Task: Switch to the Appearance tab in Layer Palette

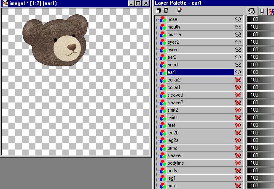Action: 252,11
